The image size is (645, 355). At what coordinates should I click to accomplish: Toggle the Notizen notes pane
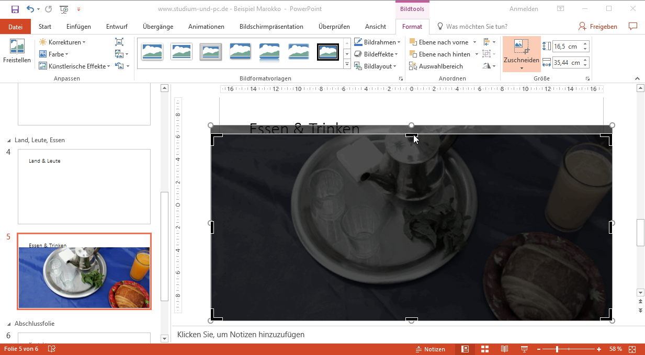tap(430, 349)
